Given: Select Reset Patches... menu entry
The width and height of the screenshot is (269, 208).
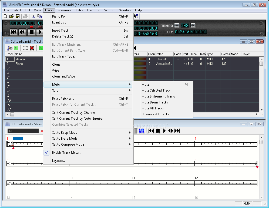Looking at the screenshot, I should (88, 99).
